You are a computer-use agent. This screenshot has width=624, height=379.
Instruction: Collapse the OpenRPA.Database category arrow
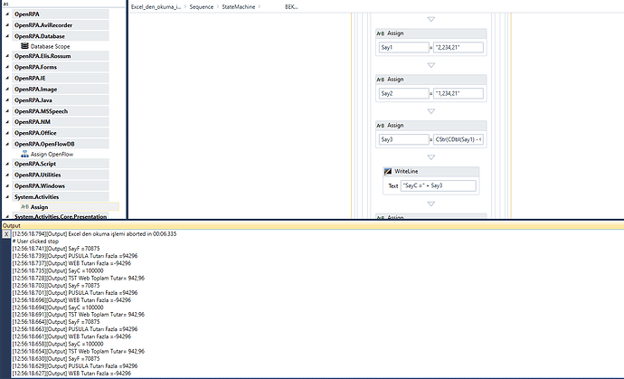[x=7, y=36]
